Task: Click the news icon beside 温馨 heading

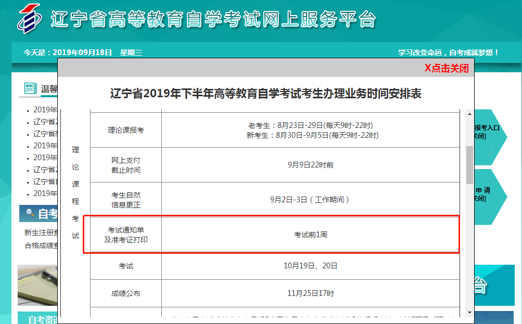Action: coord(30,88)
